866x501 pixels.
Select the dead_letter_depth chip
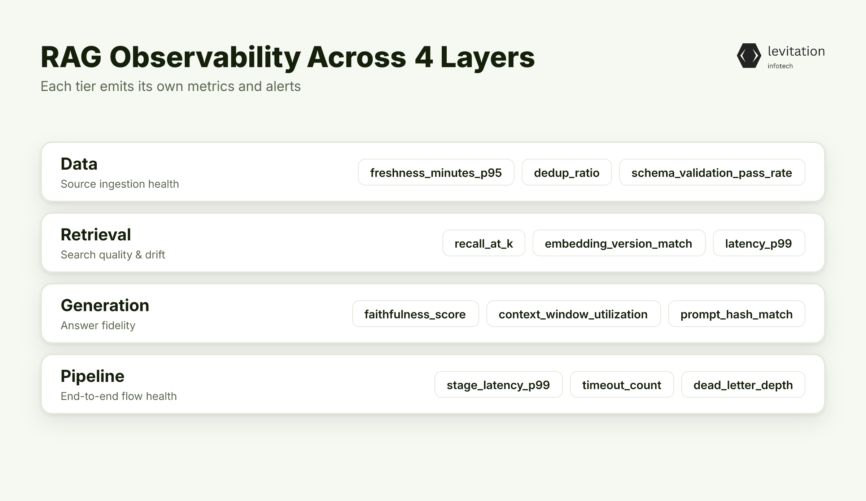click(x=743, y=385)
